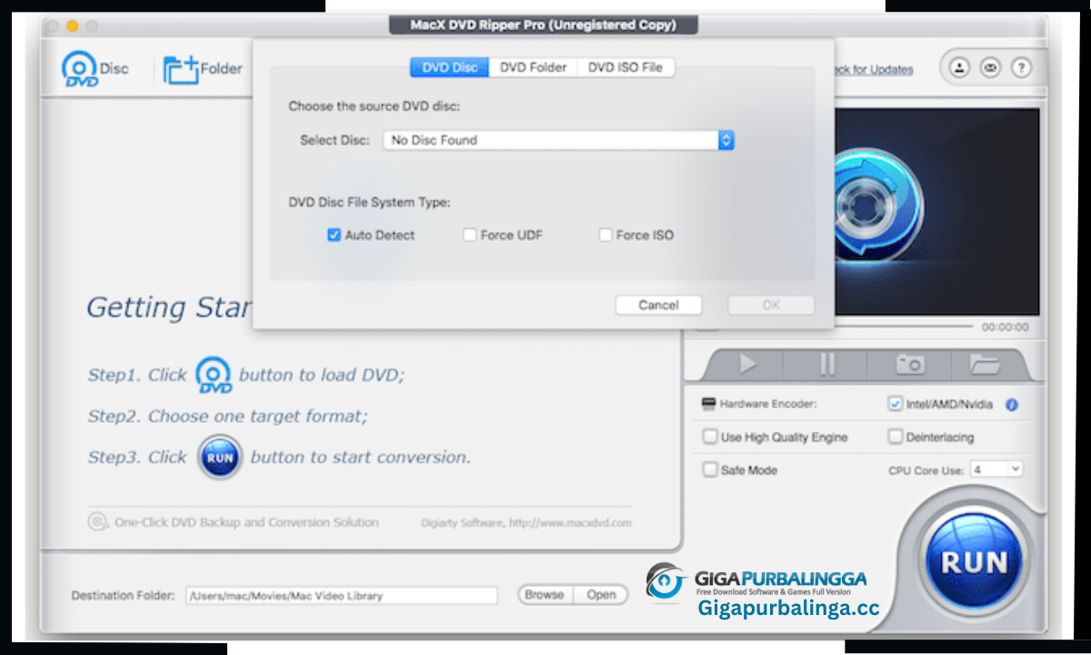Click the OK button in dialog
The image size is (1091, 655).
point(771,306)
